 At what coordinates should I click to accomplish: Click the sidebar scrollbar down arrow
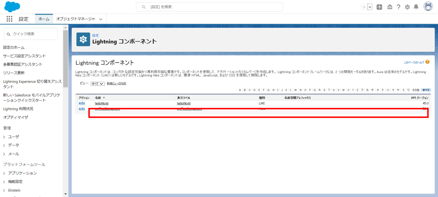65,194
